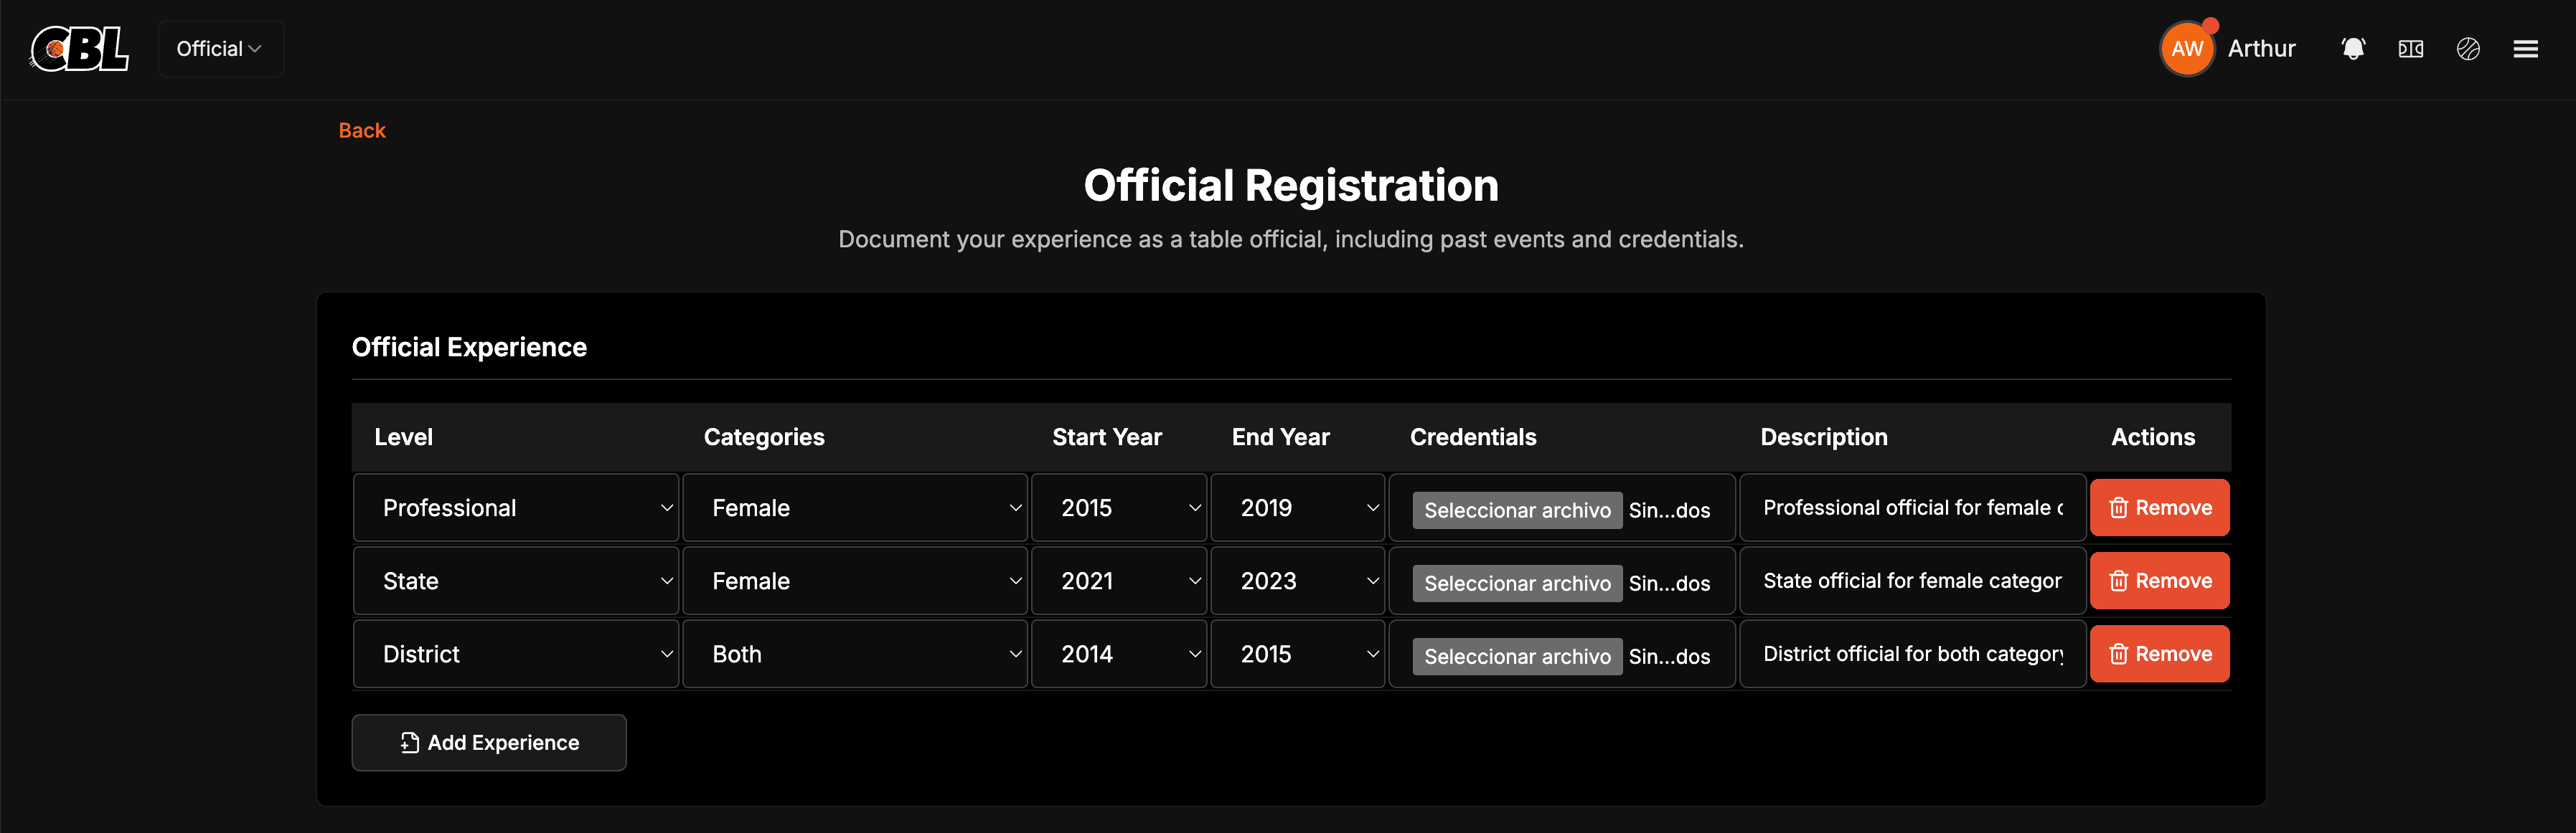Open the 2019 end year dropdown
The width and height of the screenshot is (2576, 833).
[x=1297, y=508]
